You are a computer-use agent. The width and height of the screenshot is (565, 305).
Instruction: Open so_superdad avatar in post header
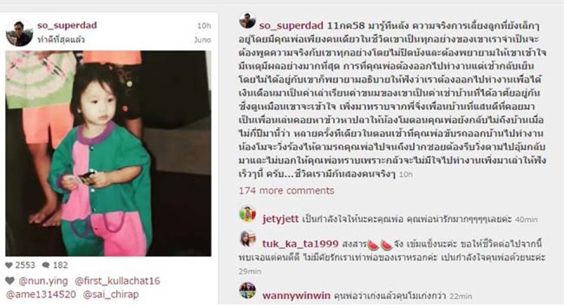click(x=20, y=33)
